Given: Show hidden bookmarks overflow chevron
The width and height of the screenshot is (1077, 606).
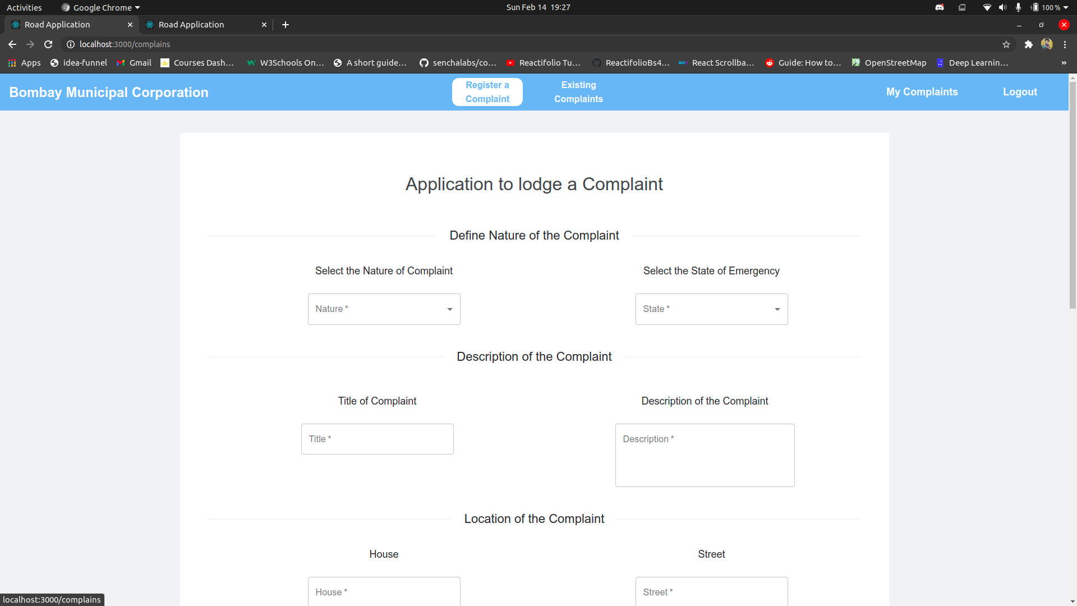Looking at the screenshot, I should pos(1064,63).
